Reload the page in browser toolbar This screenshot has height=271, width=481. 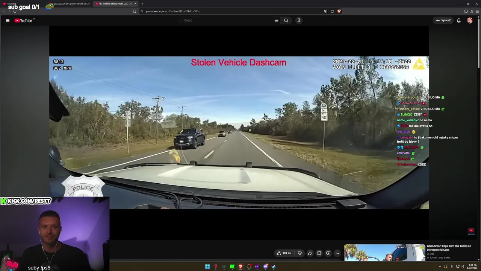coord(15,11)
